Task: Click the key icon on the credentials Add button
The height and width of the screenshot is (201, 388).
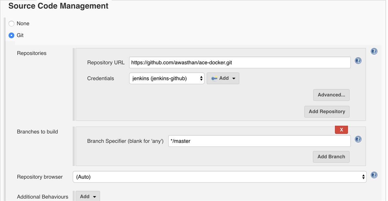Action: click(215, 78)
